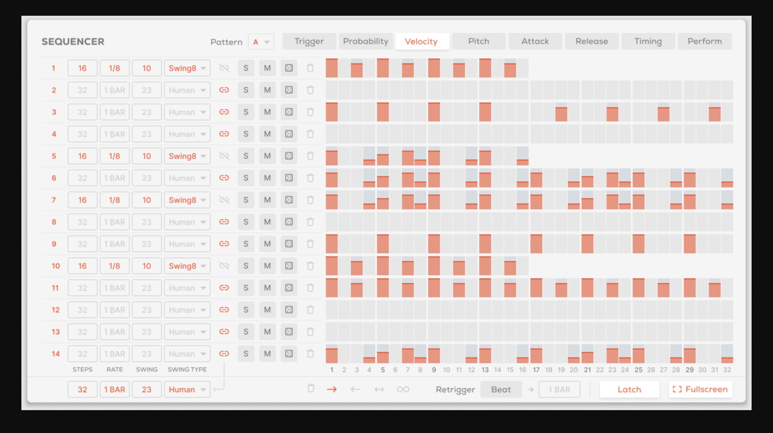The width and height of the screenshot is (773, 433).
Task: Click the unlinked chain icon on row 7
Action: tap(224, 200)
